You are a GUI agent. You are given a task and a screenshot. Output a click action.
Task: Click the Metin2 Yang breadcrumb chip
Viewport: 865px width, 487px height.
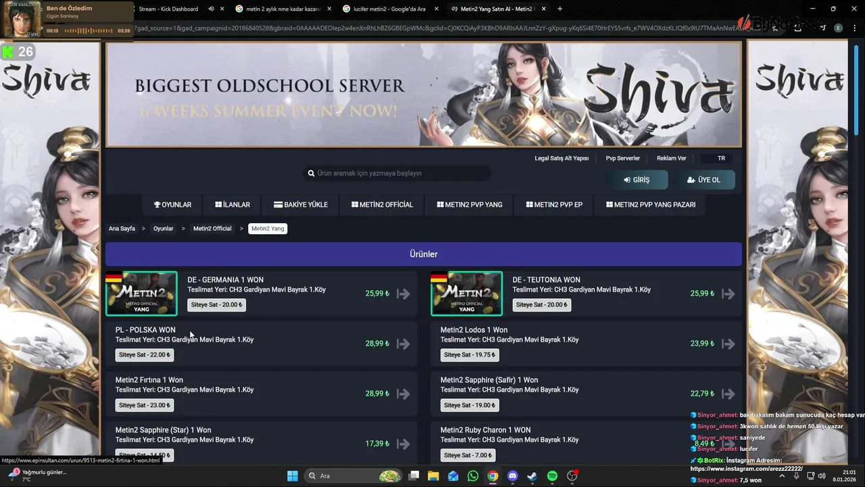(x=268, y=229)
